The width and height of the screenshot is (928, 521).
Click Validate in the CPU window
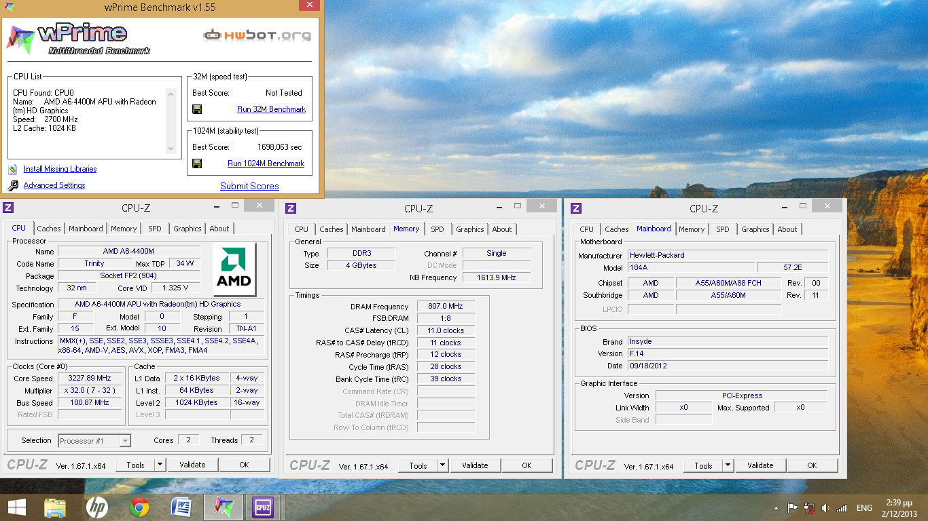click(x=192, y=465)
